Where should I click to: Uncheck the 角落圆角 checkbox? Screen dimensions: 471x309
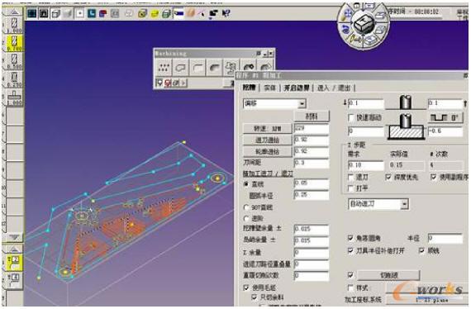tap(350, 238)
